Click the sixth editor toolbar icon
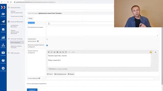Image resolution: width=163 pixels, height=91 pixels. (x=63, y=52)
